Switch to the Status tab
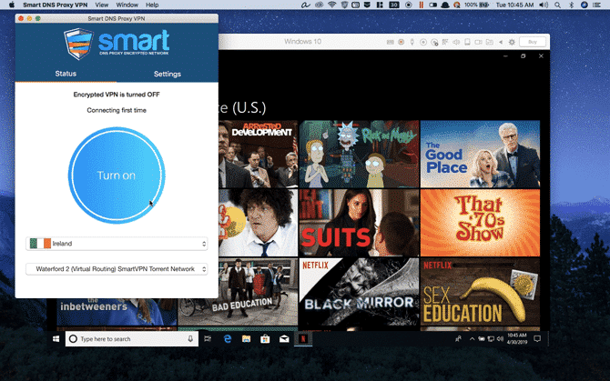610x381 pixels. click(x=66, y=74)
